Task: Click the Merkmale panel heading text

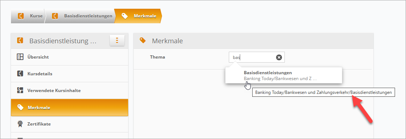Action: click(167, 41)
